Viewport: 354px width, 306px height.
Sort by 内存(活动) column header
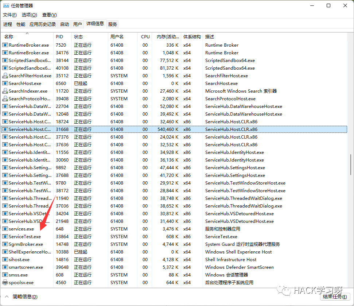click(167, 36)
